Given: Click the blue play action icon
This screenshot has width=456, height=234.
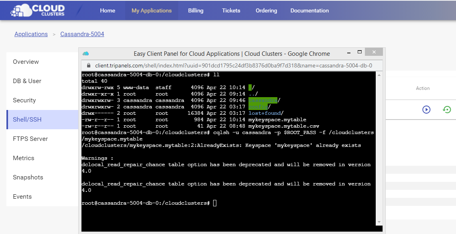Looking at the screenshot, I should (x=426, y=110).
